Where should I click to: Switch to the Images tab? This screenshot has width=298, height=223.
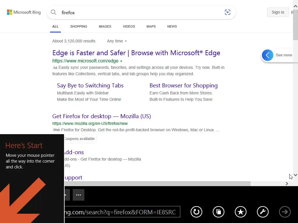coord(105,26)
